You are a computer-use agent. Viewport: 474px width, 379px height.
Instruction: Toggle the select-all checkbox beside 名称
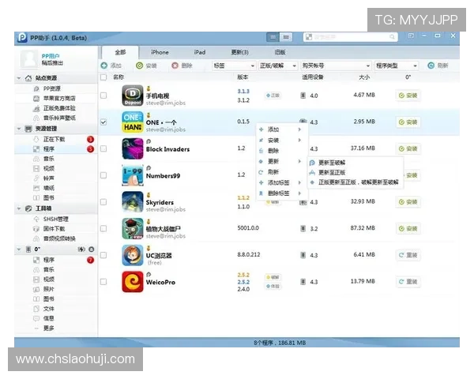pos(104,77)
